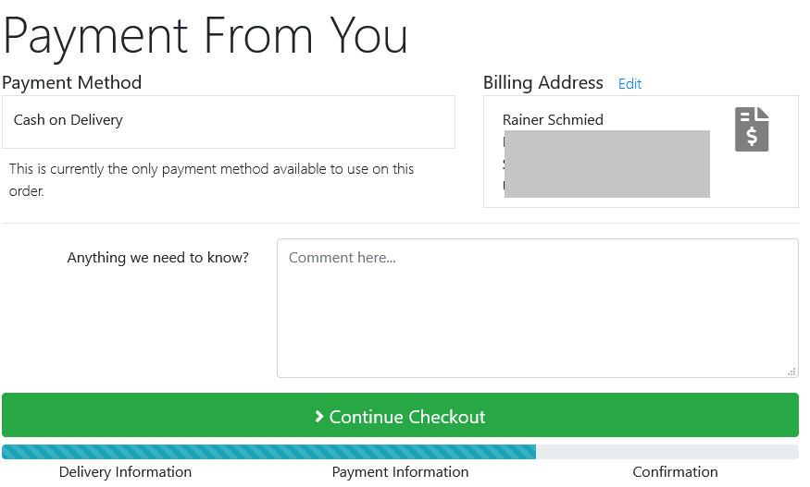Click the chevron arrow on Continue Checkout
Screen dimensions: 810x487
pyautogui.click(x=318, y=417)
